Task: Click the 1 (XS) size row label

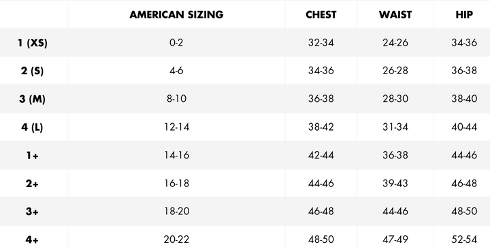Action: (33, 43)
